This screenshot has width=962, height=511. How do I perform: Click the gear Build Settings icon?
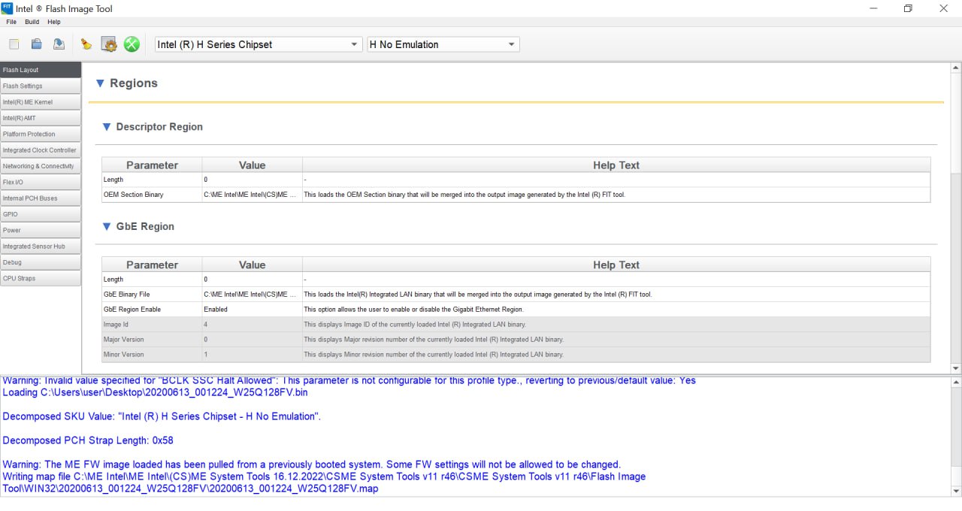(110, 44)
